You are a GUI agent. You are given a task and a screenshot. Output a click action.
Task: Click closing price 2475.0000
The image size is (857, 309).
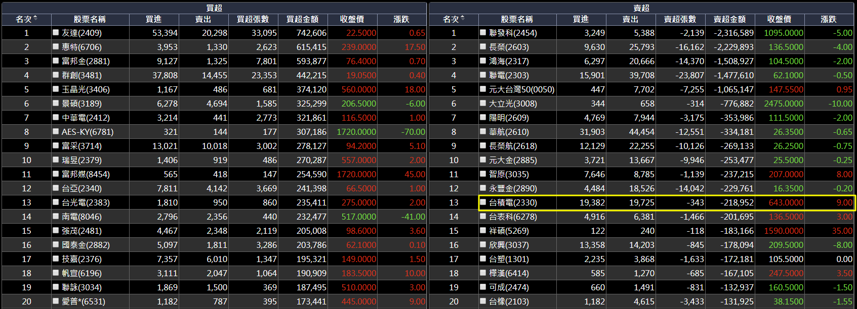(784, 104)
